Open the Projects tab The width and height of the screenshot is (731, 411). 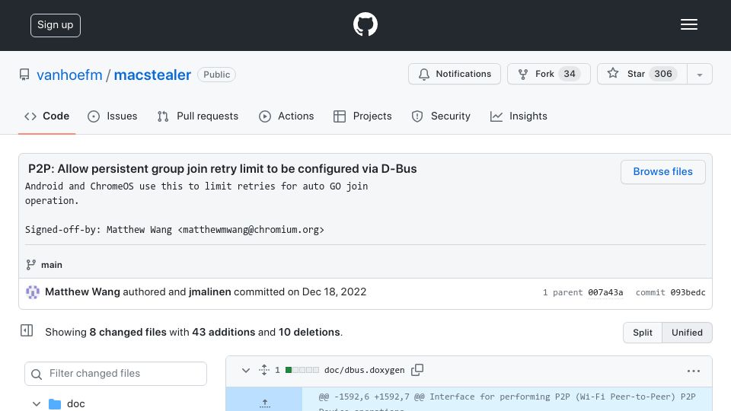coord(362,116)
